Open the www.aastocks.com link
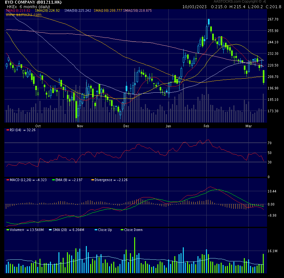284x278 pixels. pyautogui.click(x=24, y=15)
